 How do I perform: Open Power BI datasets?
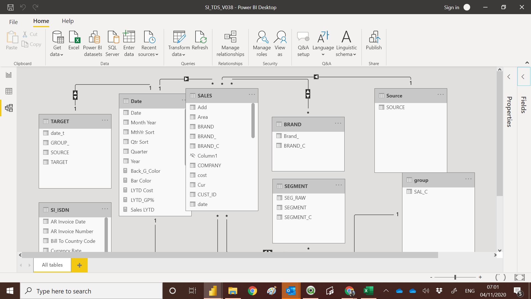coord(93,43)
